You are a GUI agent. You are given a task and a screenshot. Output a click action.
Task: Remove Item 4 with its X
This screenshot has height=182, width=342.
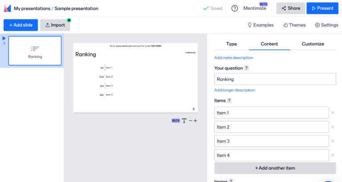click(x=332, y=155)
